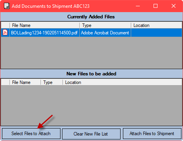Click the Select Files to Attach button

point(31,134)
